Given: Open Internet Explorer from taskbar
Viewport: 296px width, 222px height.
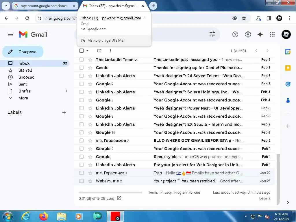Looking at the screenshot, I should click(26, 216).
